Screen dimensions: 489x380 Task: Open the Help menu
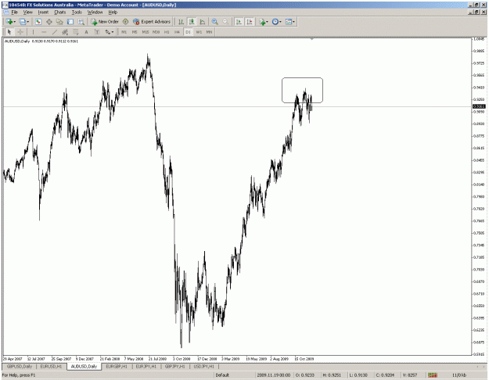(113, 13)
